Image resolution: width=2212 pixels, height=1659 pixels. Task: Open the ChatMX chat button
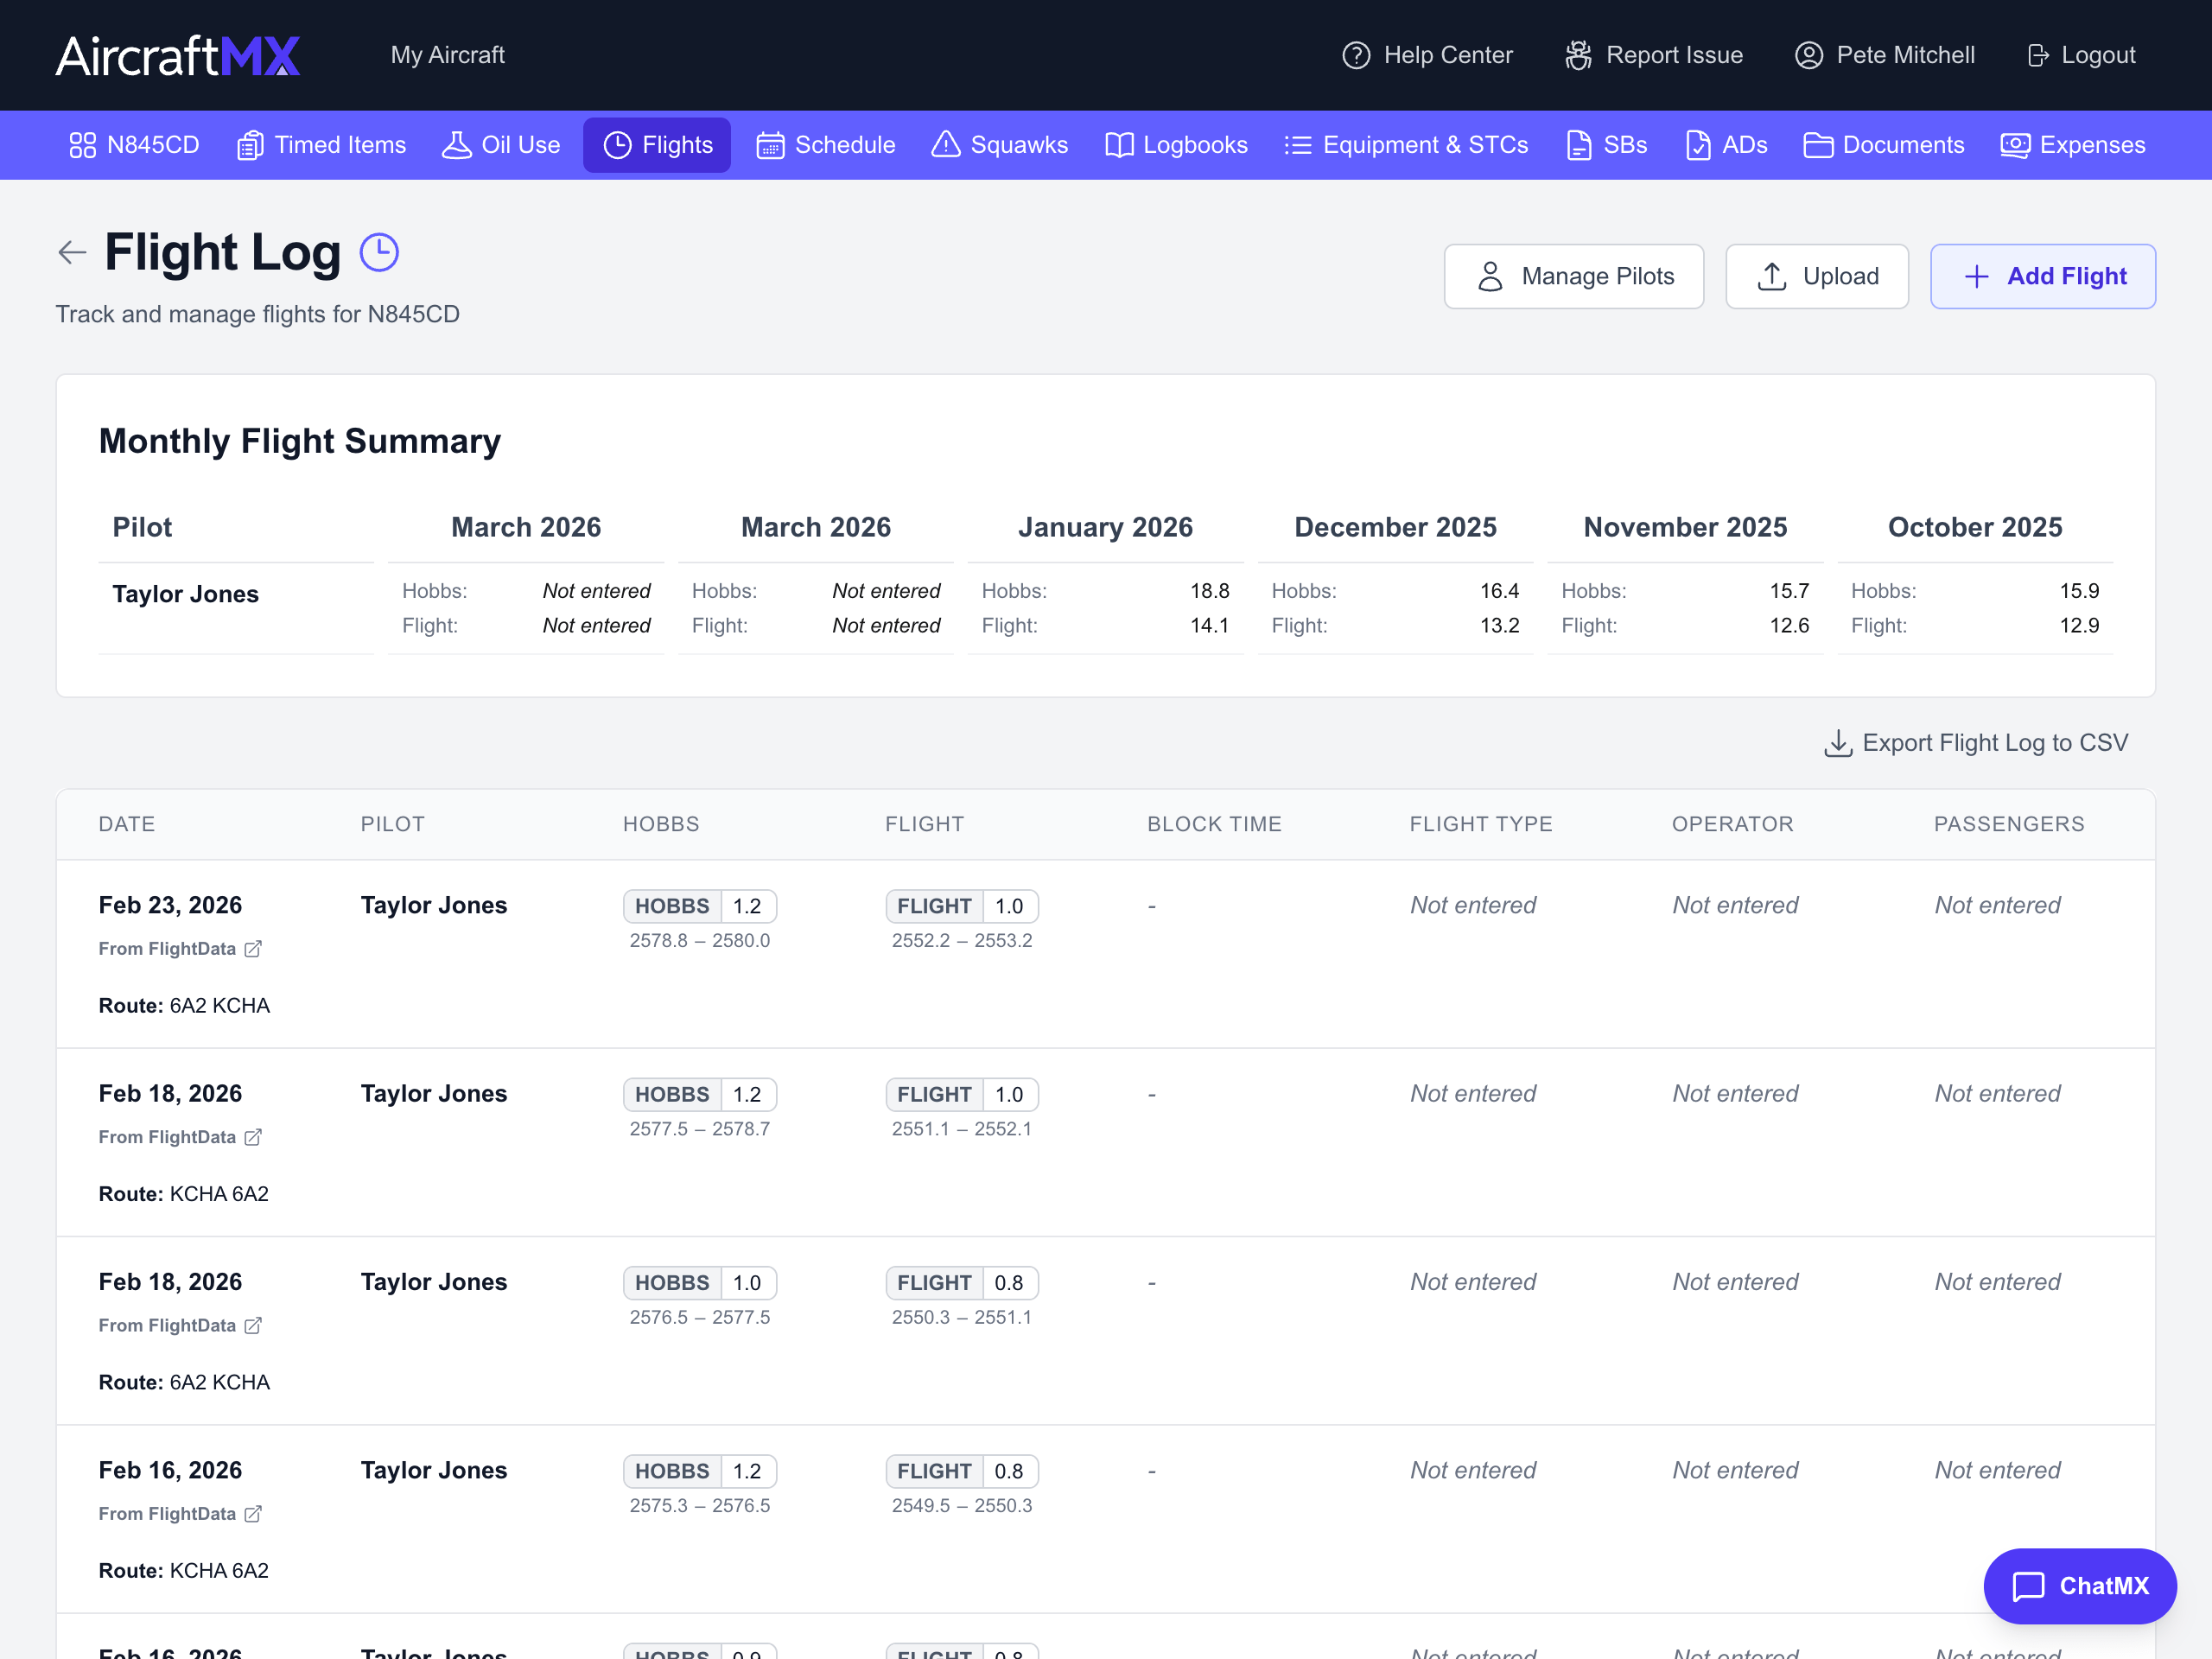click(x=2079, y=1586)
